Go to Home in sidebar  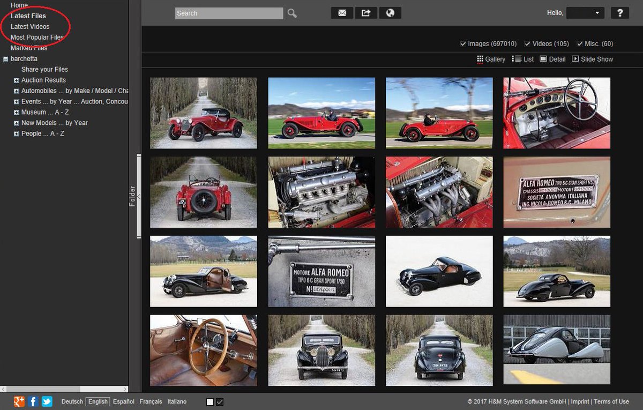tap(19, 5)
